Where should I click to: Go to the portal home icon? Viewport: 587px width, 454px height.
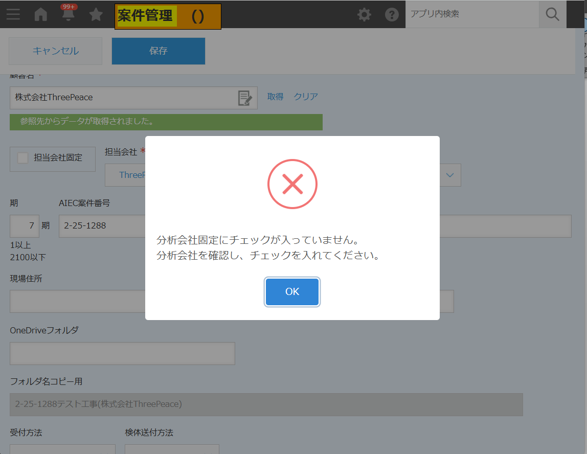pyautogui.click(x=40, y=14)
